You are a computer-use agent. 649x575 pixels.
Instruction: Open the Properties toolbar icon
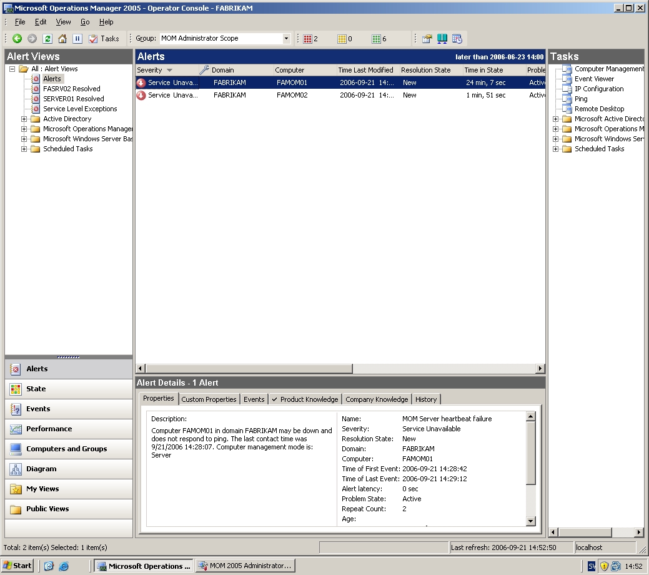coord(427,39)
